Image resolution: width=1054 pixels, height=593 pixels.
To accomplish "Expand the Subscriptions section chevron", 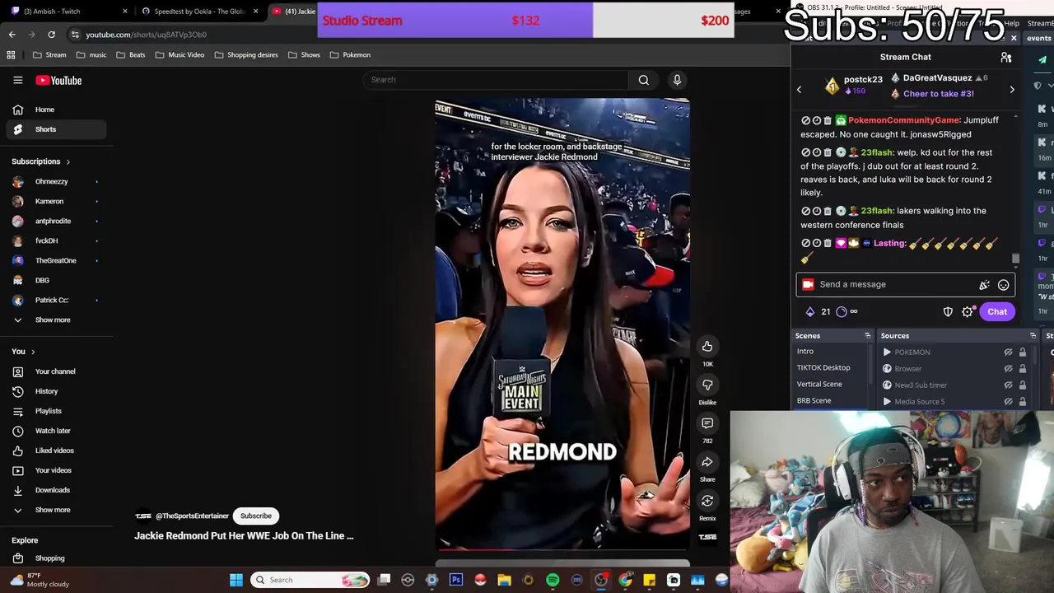I will (x=68, y=161).
